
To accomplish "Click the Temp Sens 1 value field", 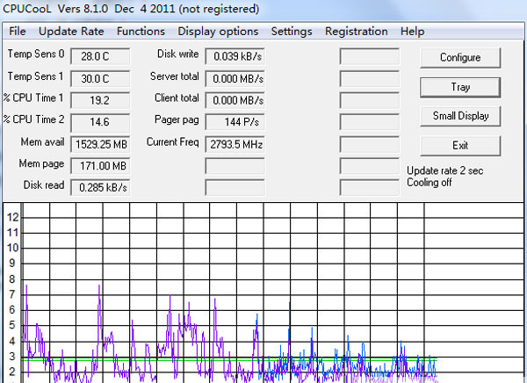I will pos(99,78).
